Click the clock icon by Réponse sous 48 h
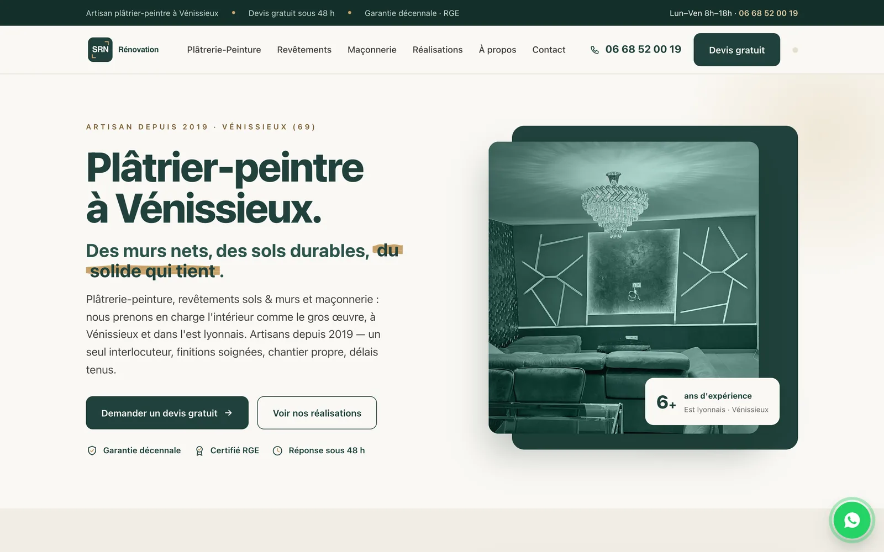This screenshot has width=884, height=552. coord(277,450)
